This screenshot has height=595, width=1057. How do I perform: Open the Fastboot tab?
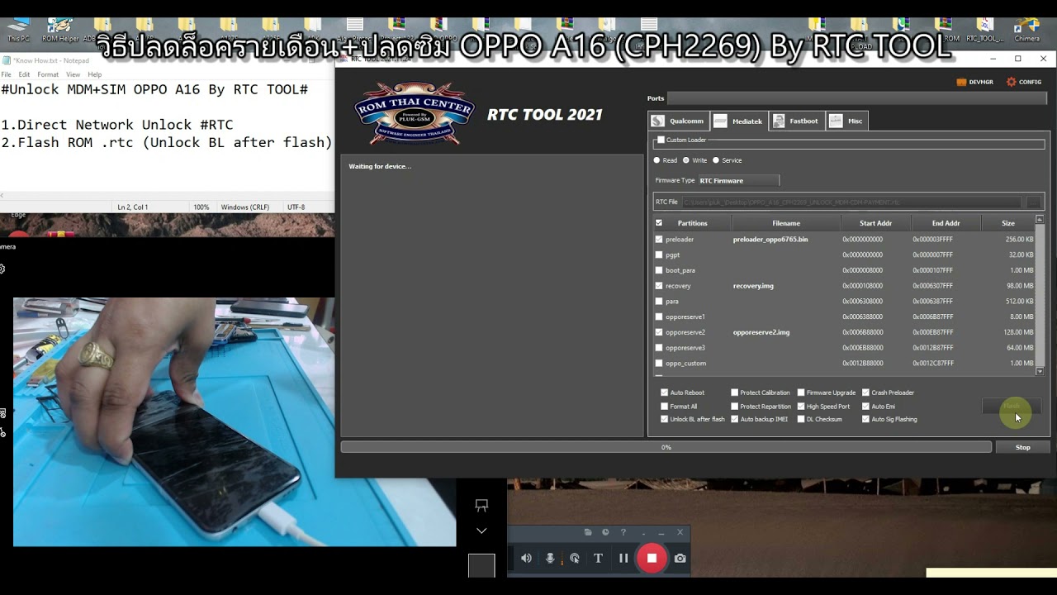tap(796, 121)
